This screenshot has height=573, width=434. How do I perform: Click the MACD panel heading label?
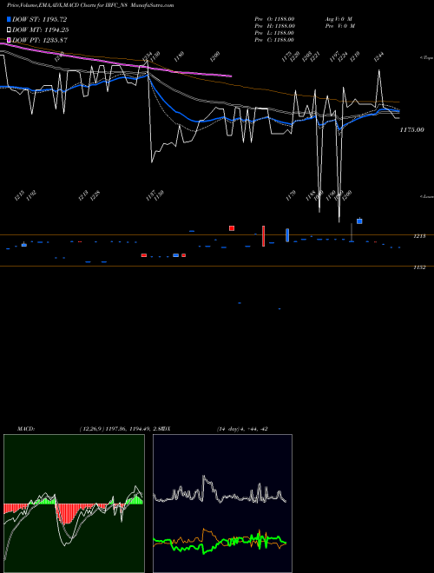point(26,429)
